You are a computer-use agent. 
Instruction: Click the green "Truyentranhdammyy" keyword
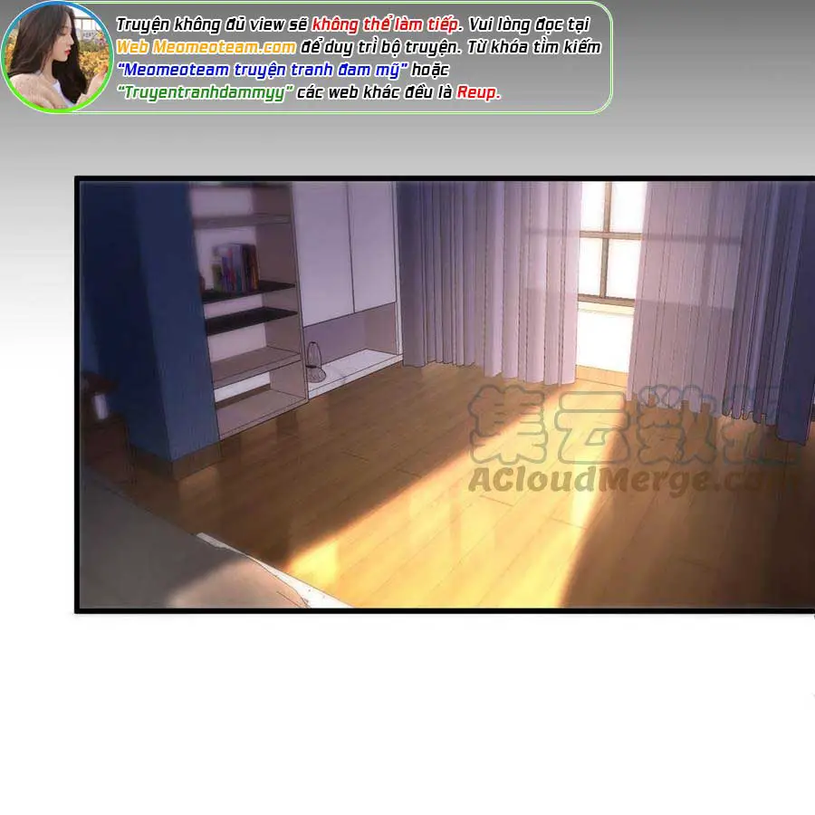206,92
